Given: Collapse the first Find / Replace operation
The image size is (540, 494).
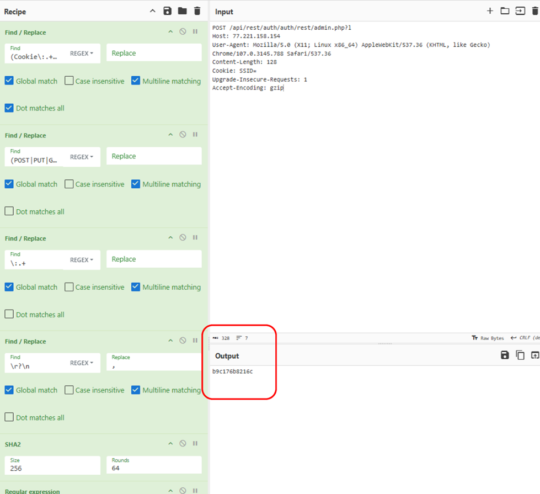Looking at the screenshot, I should click(170, 31).
